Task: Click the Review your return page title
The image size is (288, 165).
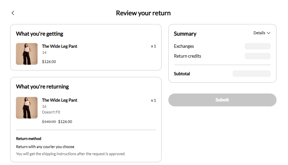Action: 143,13
